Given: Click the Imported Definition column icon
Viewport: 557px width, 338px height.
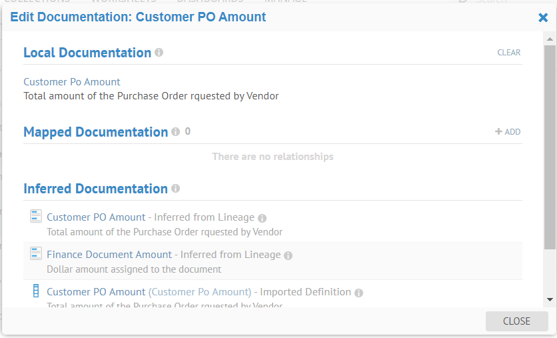Looking at the screenshot, I should click(x=36, y=291).
